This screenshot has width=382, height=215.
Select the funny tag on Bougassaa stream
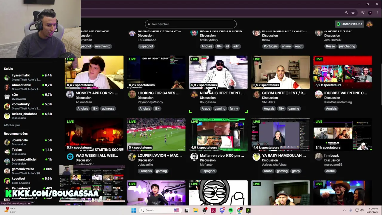tap(234, 109)
